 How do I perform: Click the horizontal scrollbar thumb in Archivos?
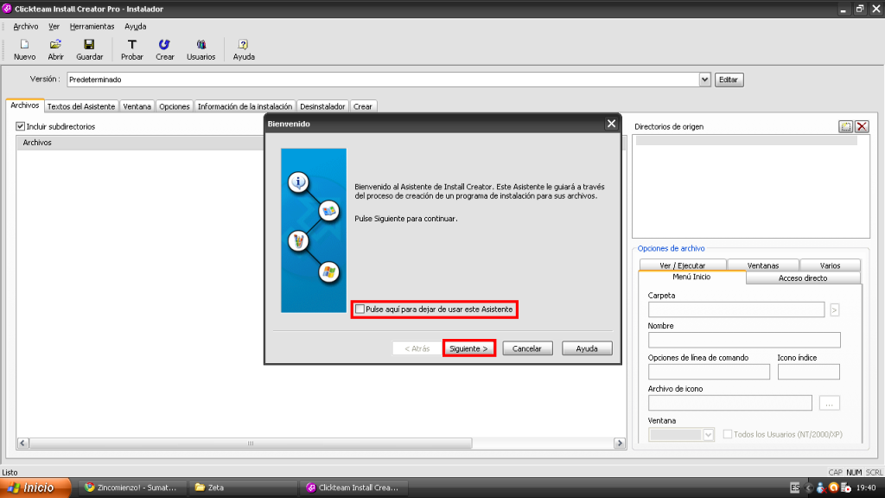(x=251, y=444)
